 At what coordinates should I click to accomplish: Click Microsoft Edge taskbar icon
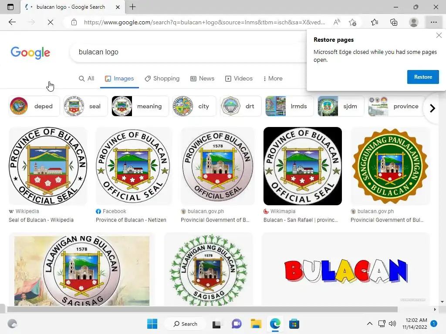[275, 324]
